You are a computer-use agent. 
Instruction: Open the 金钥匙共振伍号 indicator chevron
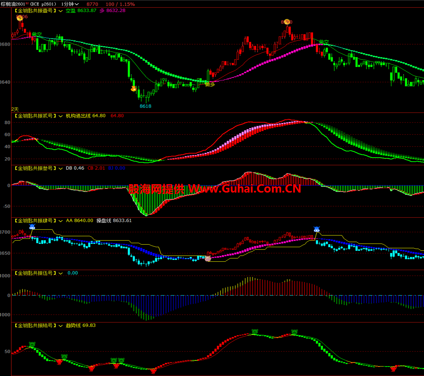[x=60, y=273]
